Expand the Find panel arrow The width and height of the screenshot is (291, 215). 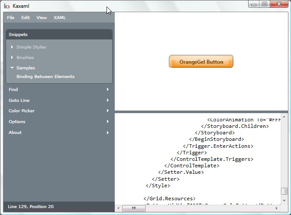[108, 89]
